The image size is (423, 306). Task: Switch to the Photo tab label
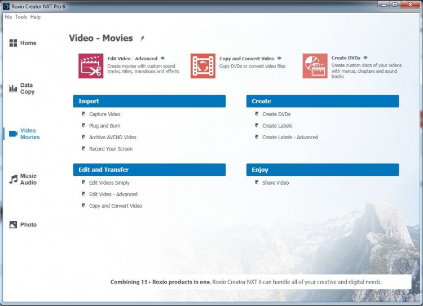pyautogui.click(x=29, y=225)
